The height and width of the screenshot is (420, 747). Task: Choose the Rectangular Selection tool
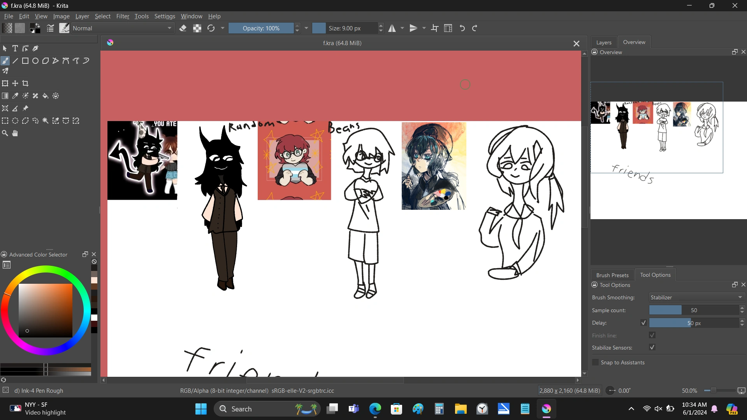[5, 121]
